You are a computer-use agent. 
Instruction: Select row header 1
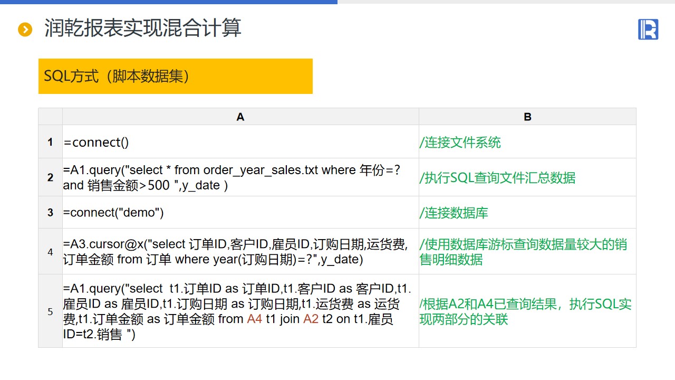51,141
